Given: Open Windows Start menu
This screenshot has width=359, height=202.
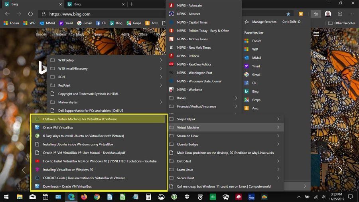Looking at the screenshot, I should [6, 197].
